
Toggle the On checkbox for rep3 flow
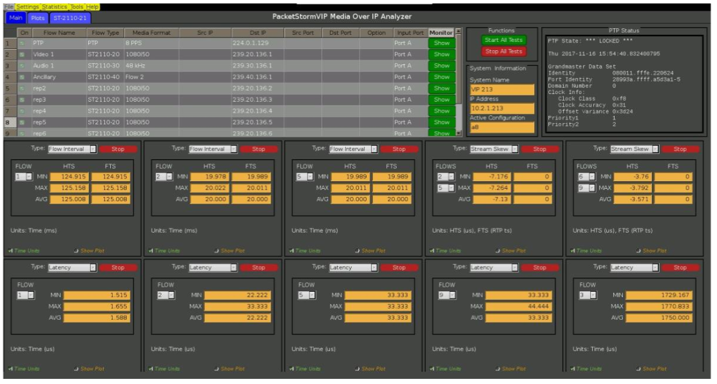coord(24,100)
